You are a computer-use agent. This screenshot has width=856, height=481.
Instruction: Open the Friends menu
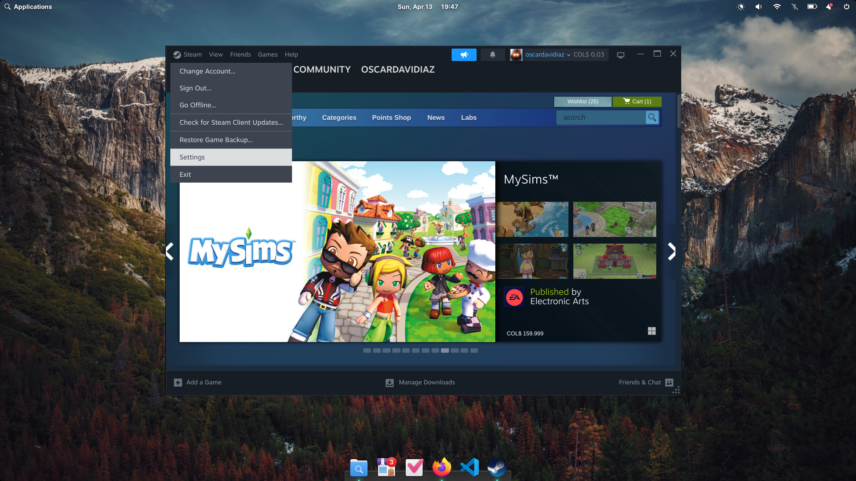point(240,55)
